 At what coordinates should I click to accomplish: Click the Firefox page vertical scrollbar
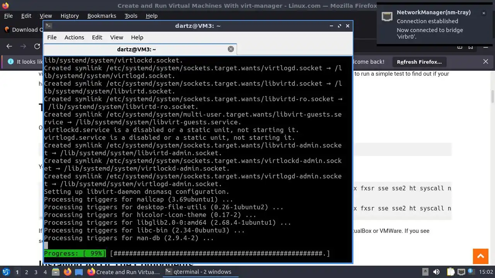(493, 97)
